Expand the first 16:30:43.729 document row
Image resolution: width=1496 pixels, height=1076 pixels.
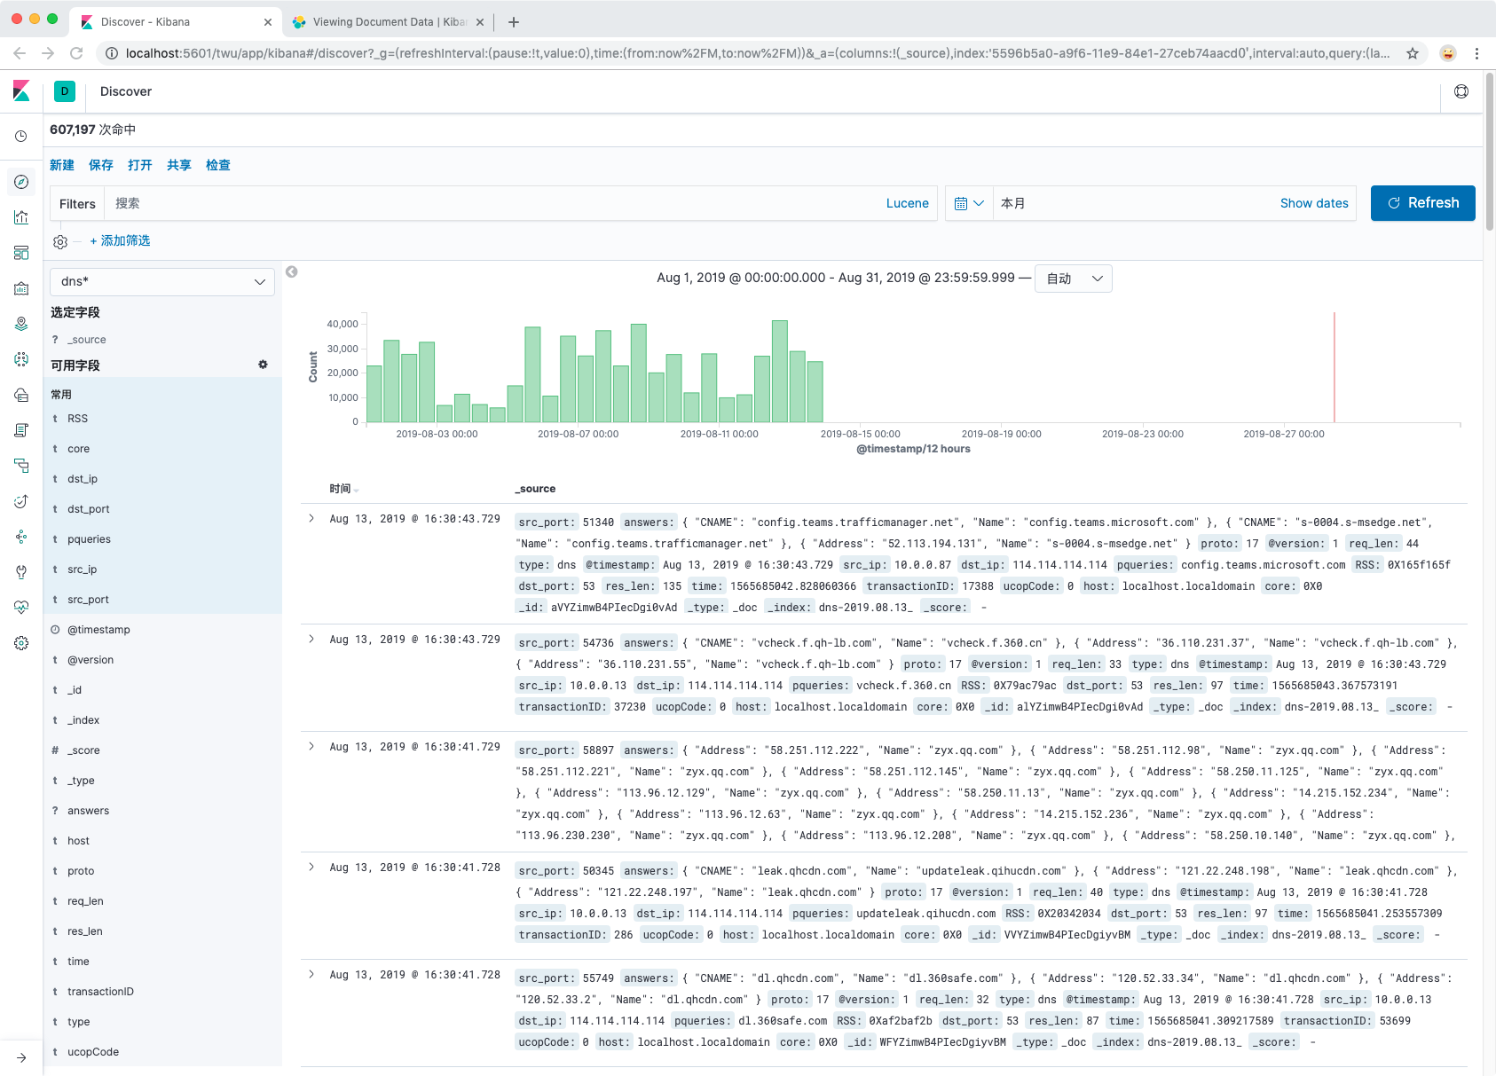click(x=311, y=518)
